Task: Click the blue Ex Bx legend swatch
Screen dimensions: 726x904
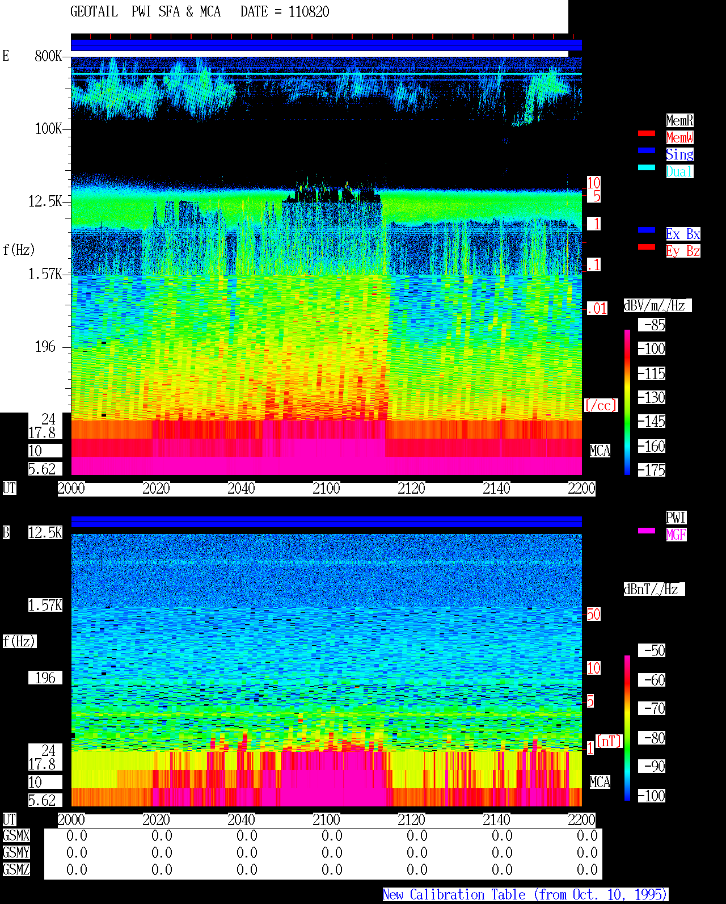Action: click(x=647, y=230)
